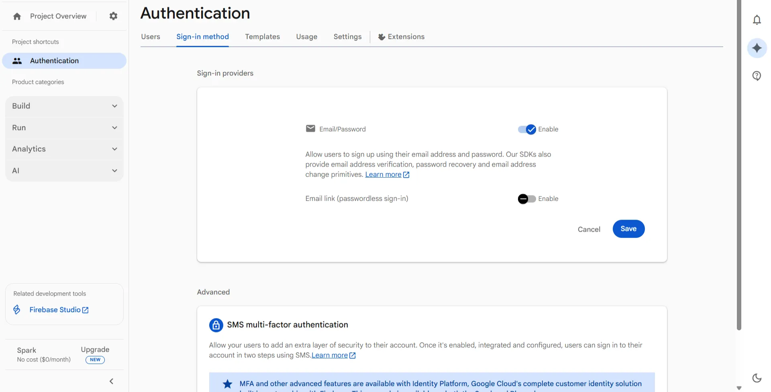Screen dimensions: 771x392
Task: Click the Advanced section heading
Action: 213,292
